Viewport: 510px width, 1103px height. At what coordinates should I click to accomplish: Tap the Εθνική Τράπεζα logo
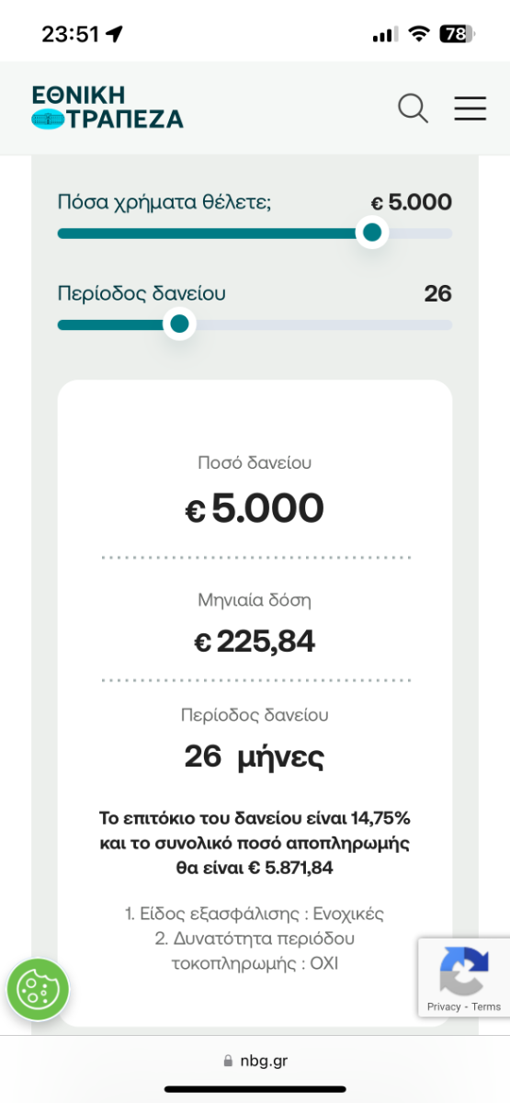(108, 108)
